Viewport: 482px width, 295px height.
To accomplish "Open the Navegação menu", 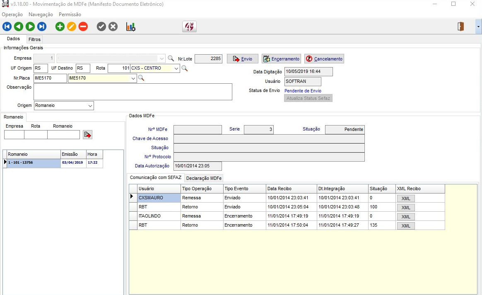I will (41, 15).
